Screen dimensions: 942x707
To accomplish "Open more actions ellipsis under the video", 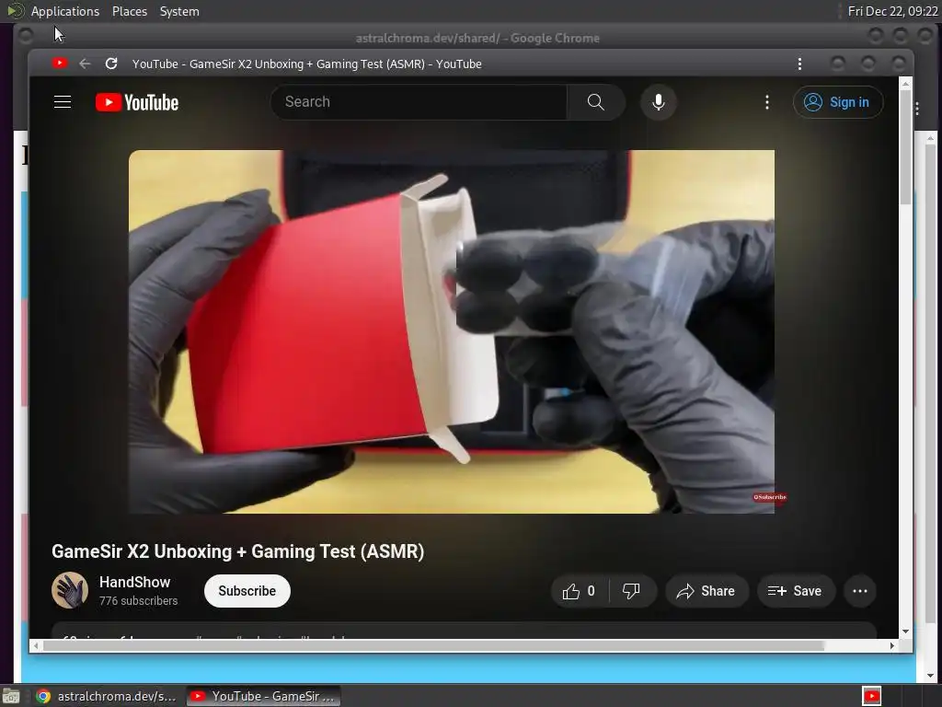I will (860, 591).
